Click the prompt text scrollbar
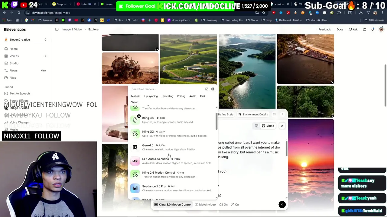 [x=286, y=148]
